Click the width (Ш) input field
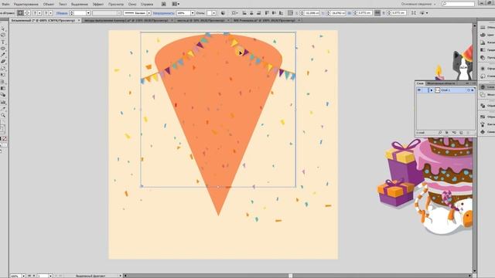The width and height of the screenshot is (495, 278). pos(364,13)
